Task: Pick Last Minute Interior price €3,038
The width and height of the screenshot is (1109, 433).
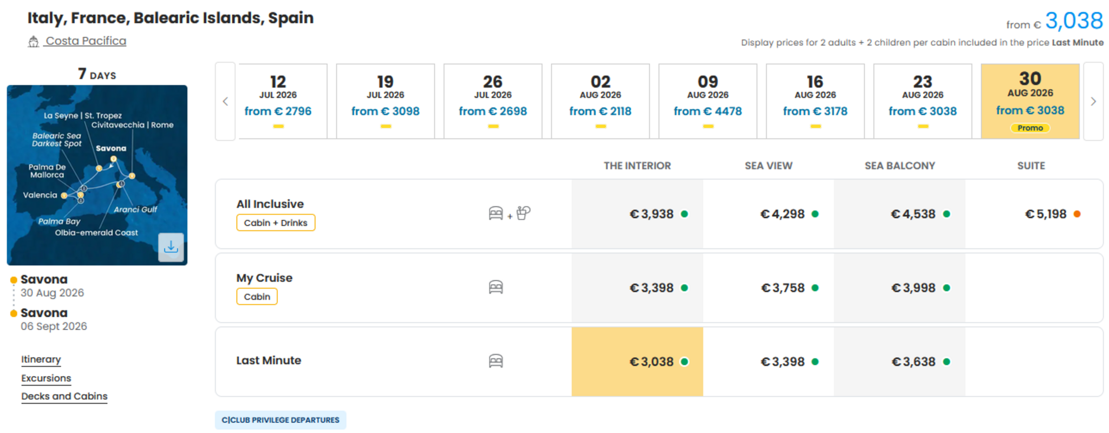Action: [637, 362]
